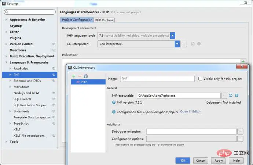
Task: Select SQL Dialects in settings tree
Action: point(22,99)
